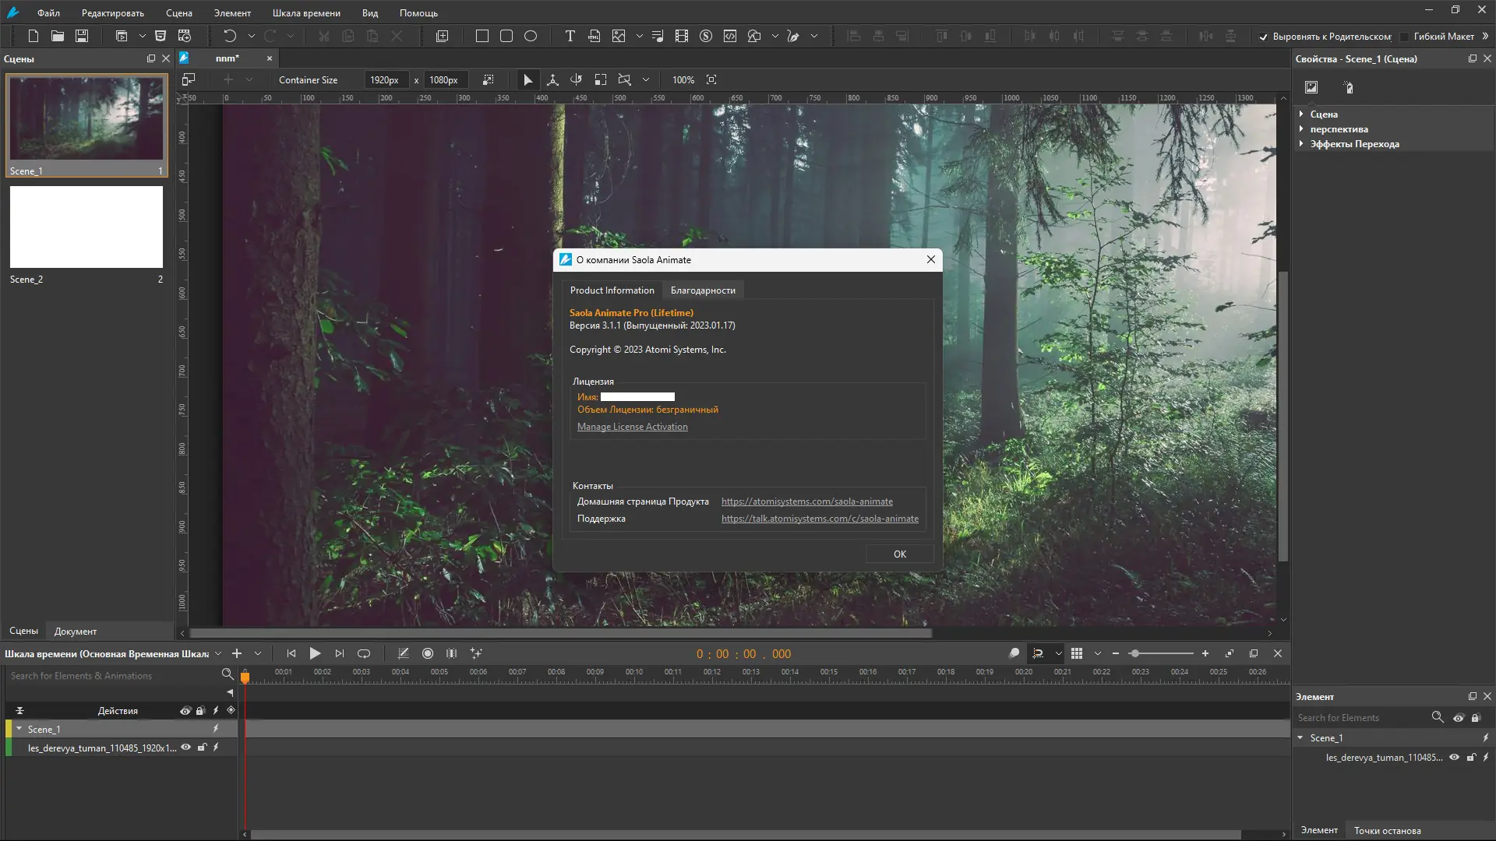Viewport: 1496px width, 841px height.
Task: Open the Manage License Activation link
Action: (x=632, y=427)
